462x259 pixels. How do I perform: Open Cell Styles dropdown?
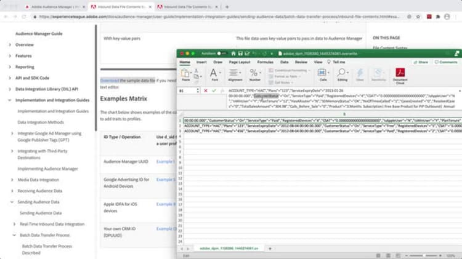pos(281,82)
